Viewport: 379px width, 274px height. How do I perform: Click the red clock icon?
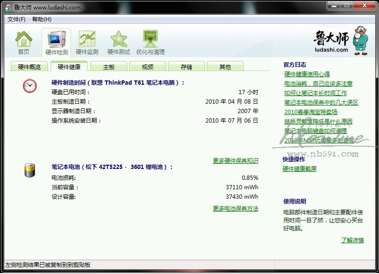[30, 86]
